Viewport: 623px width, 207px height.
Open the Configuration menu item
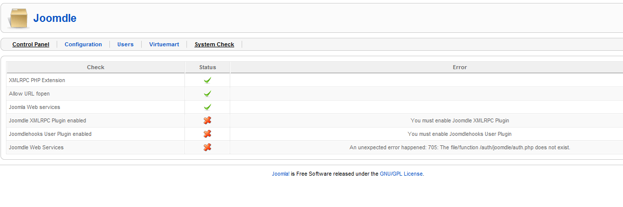tap(83, 44)
